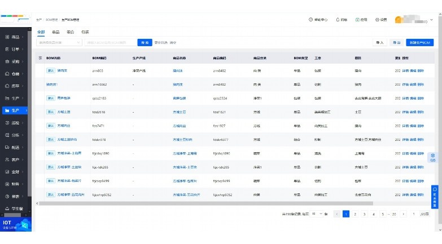The height and width of the screenshot is (244, 442).
Task: Go to page 2 in pagination
Action: [x=355, y=214]
